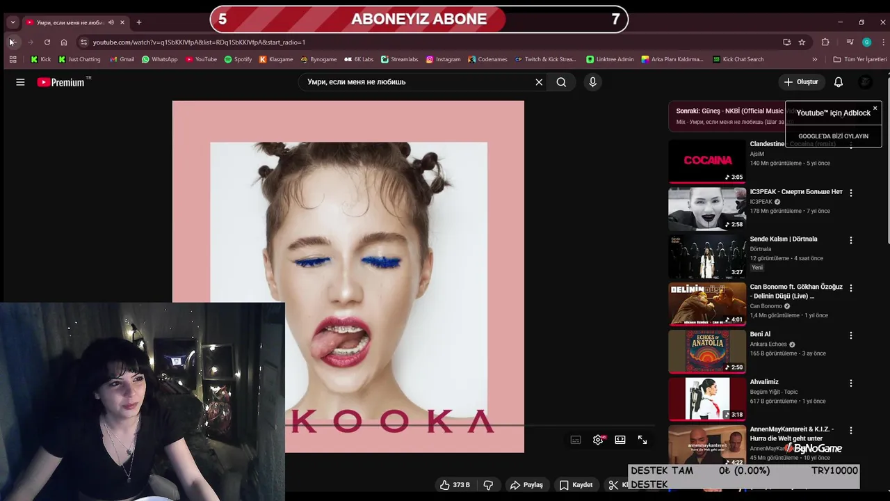Viewport: 890px width, 501px height.
Task: Reload the page in the browser
Action: click(x=47, y=42)
